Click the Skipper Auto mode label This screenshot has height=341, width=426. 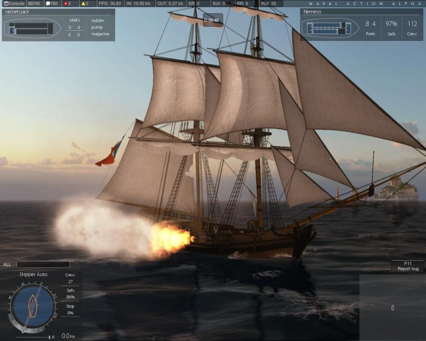point(33,275)
